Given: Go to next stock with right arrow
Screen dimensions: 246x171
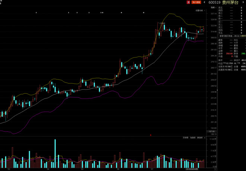Looking at the screenshot, I should (243, 2).
